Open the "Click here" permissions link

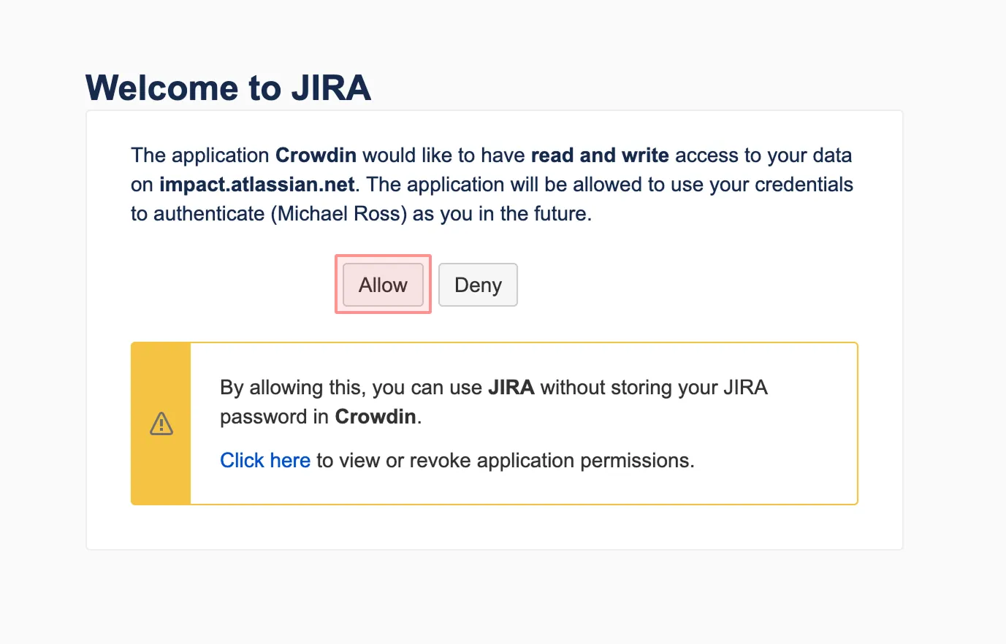point(265,461)
